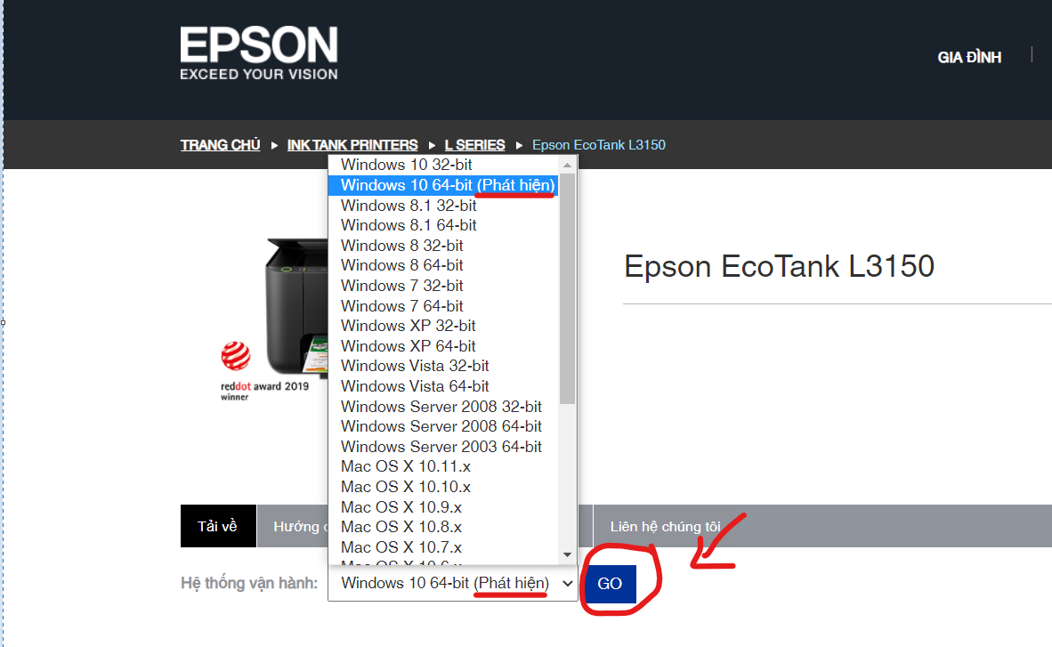Screen dimensions: 1052x647
Task: Select Windows 10 32-bit option
Action: [406, 165]
